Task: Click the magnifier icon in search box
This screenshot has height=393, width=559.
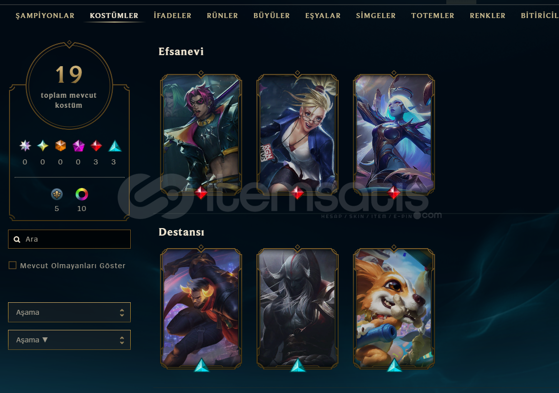Action: coord(17,239)
